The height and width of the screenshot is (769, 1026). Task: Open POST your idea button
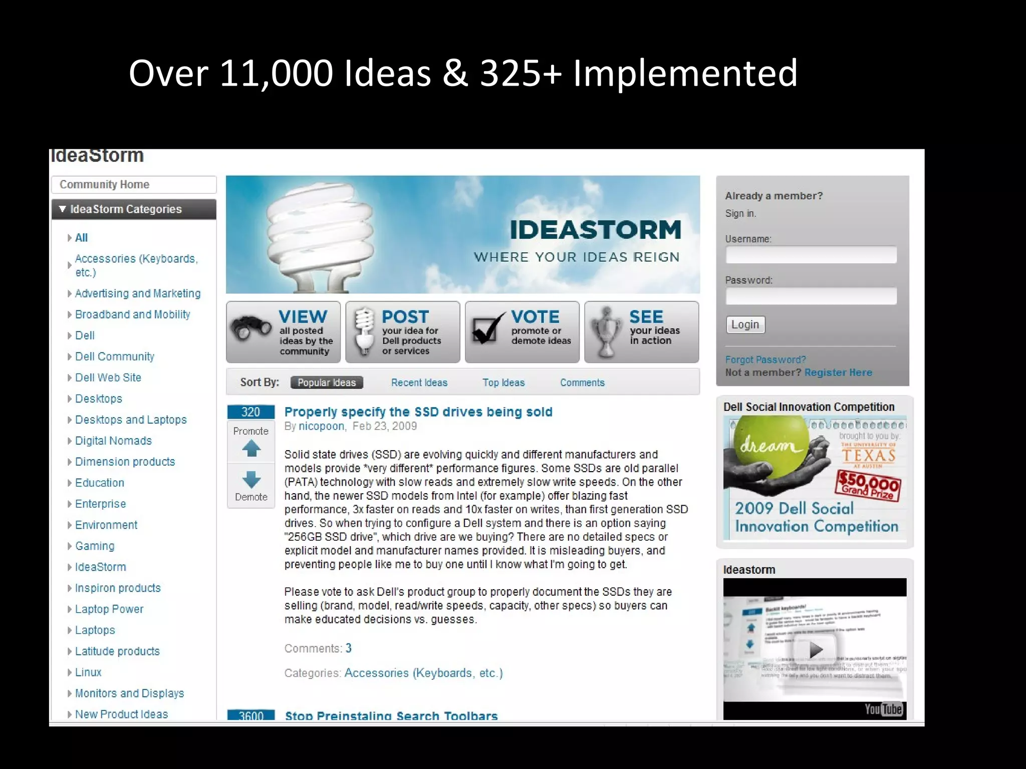tap(403, 332)
